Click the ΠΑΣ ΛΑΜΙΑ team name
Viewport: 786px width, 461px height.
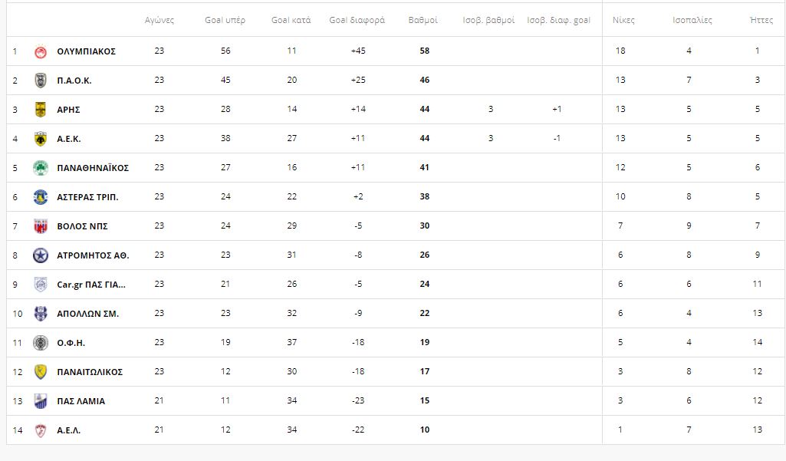81,401
